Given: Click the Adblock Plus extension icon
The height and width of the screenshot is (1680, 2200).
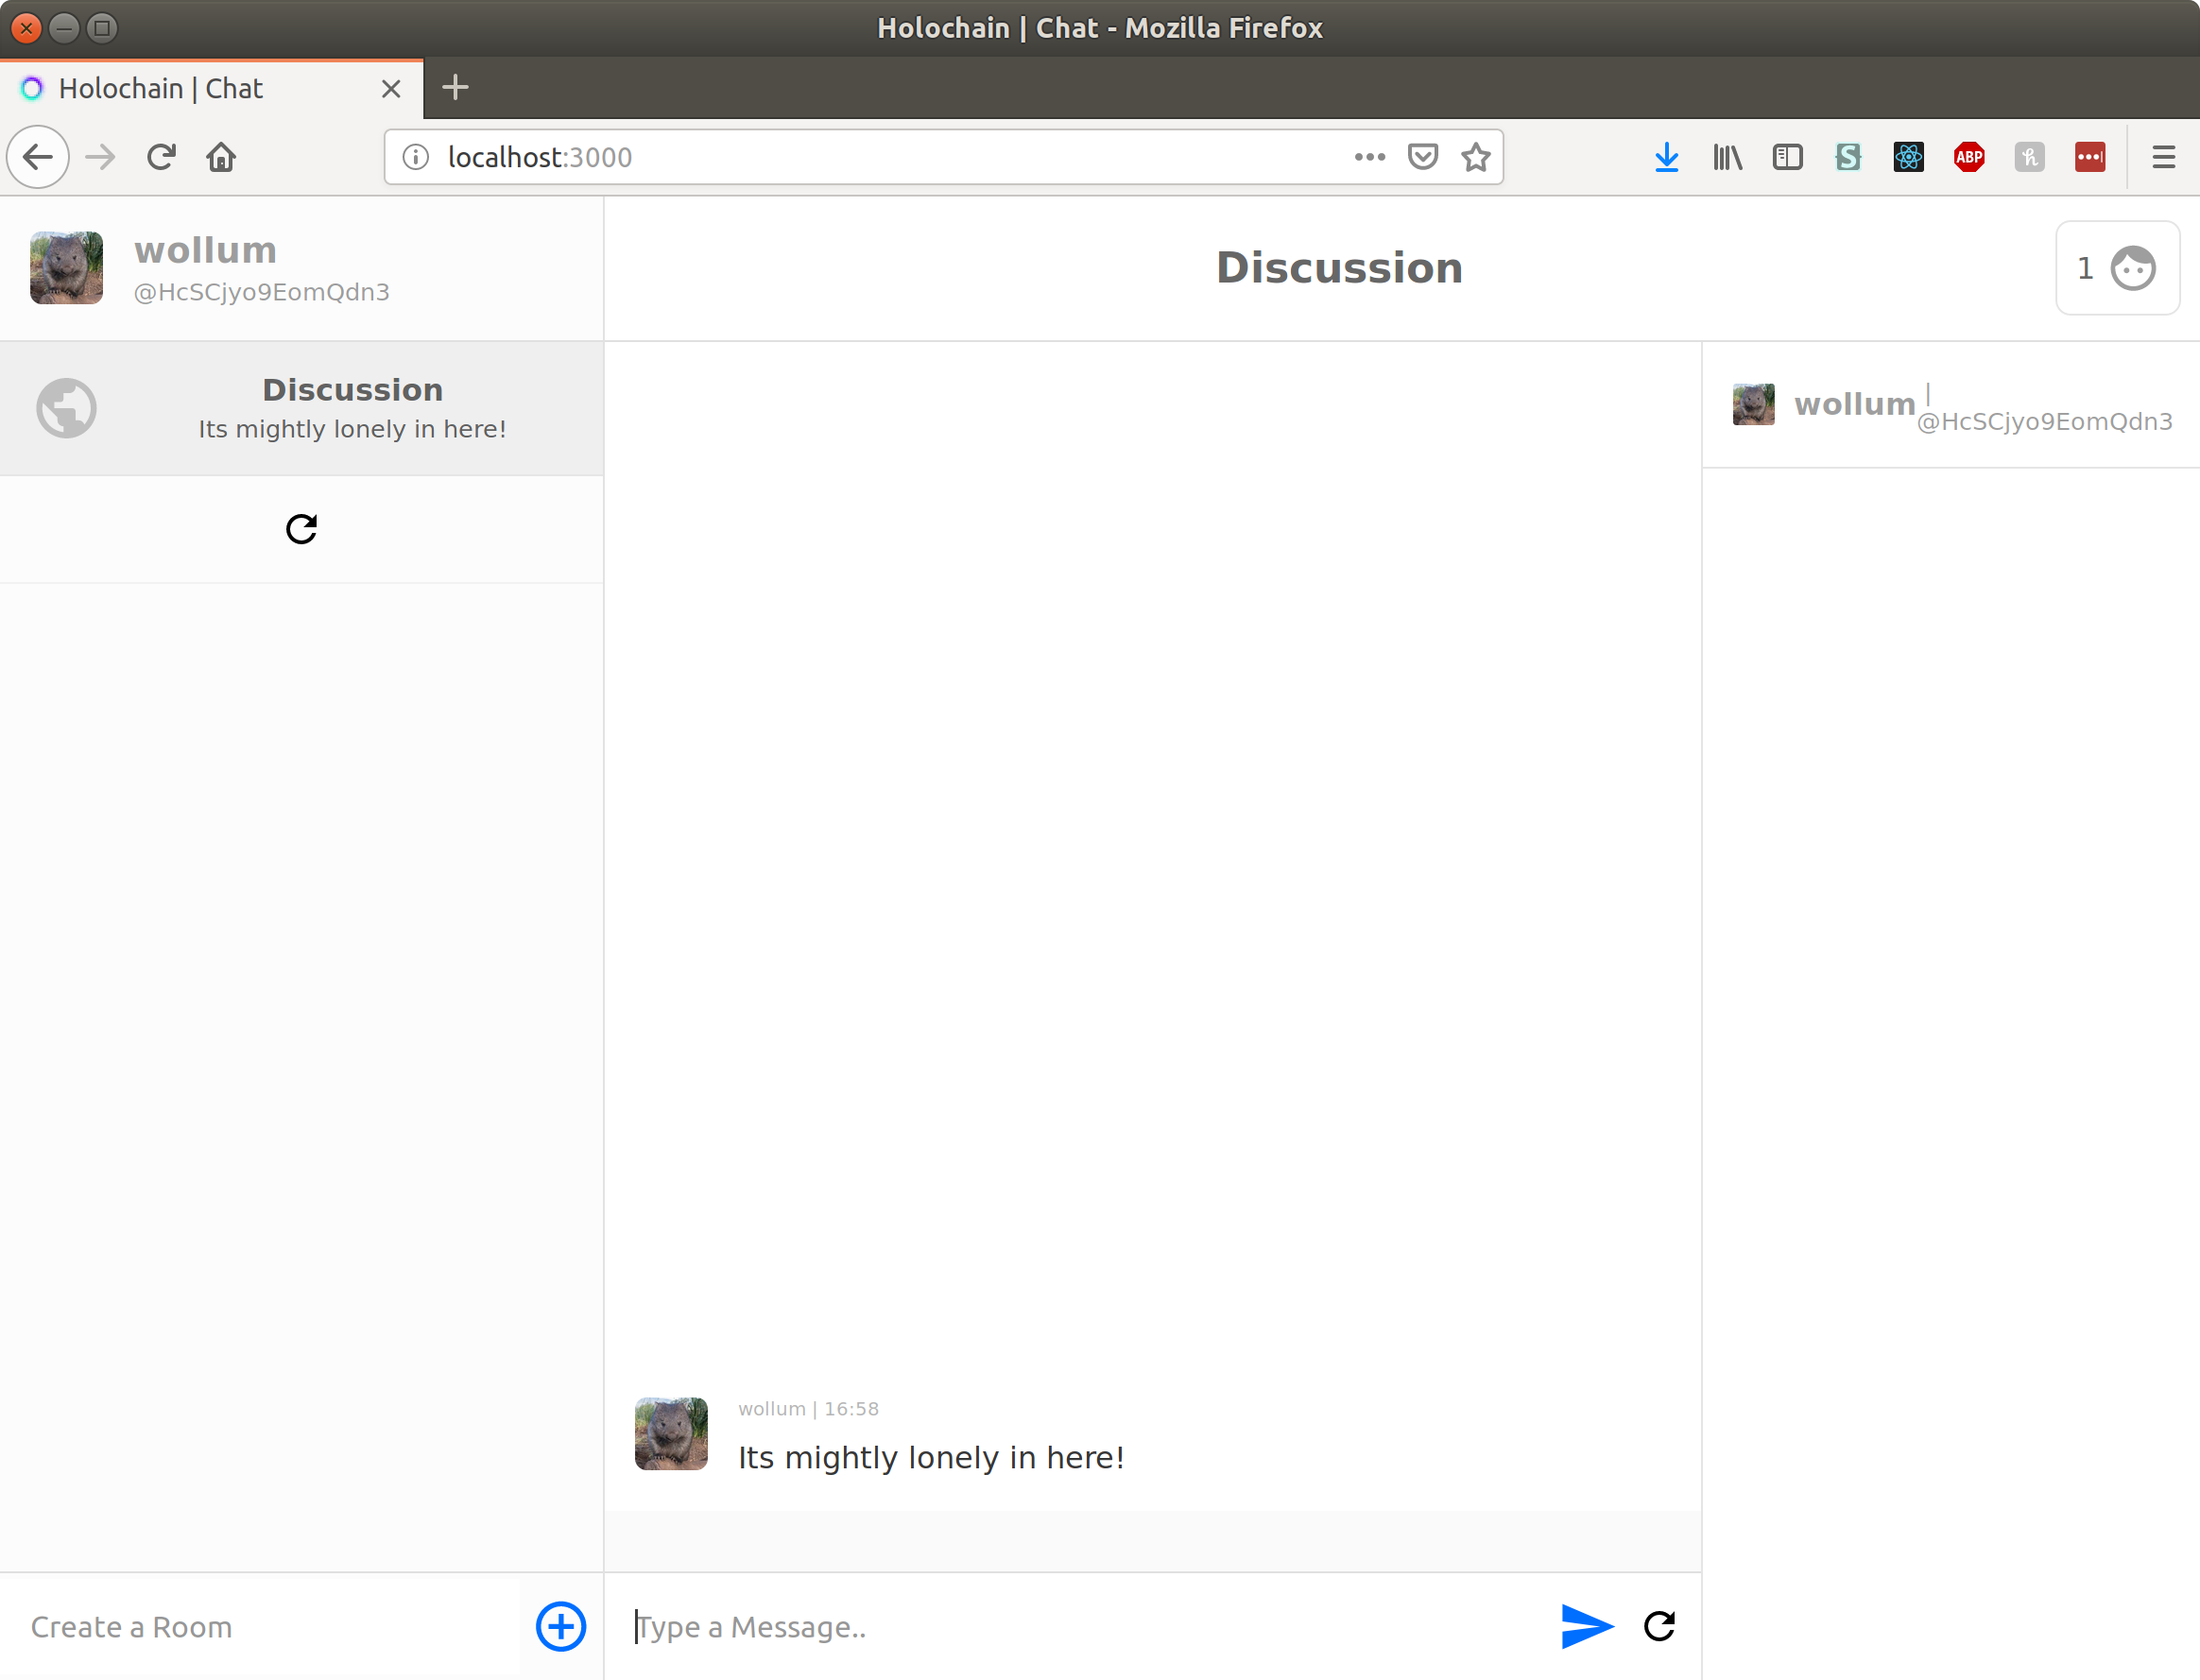Looking at the screenshot, I should point(1968,157).
